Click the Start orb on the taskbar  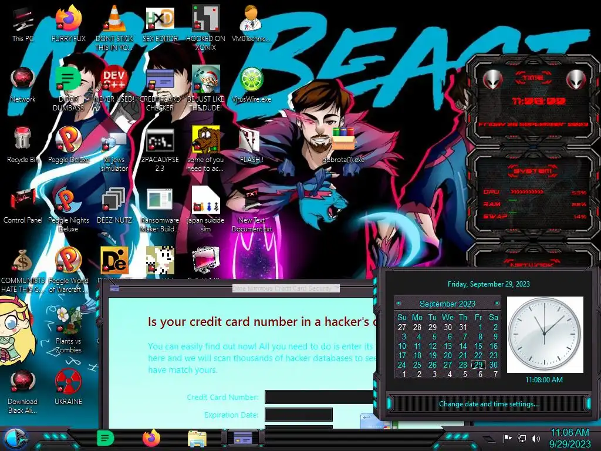click(x=16, y=439)
